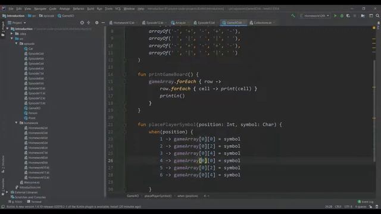This screenshot has height=214, width=381.
Task: Click println() call on line 17
Action: click(172, 96)
